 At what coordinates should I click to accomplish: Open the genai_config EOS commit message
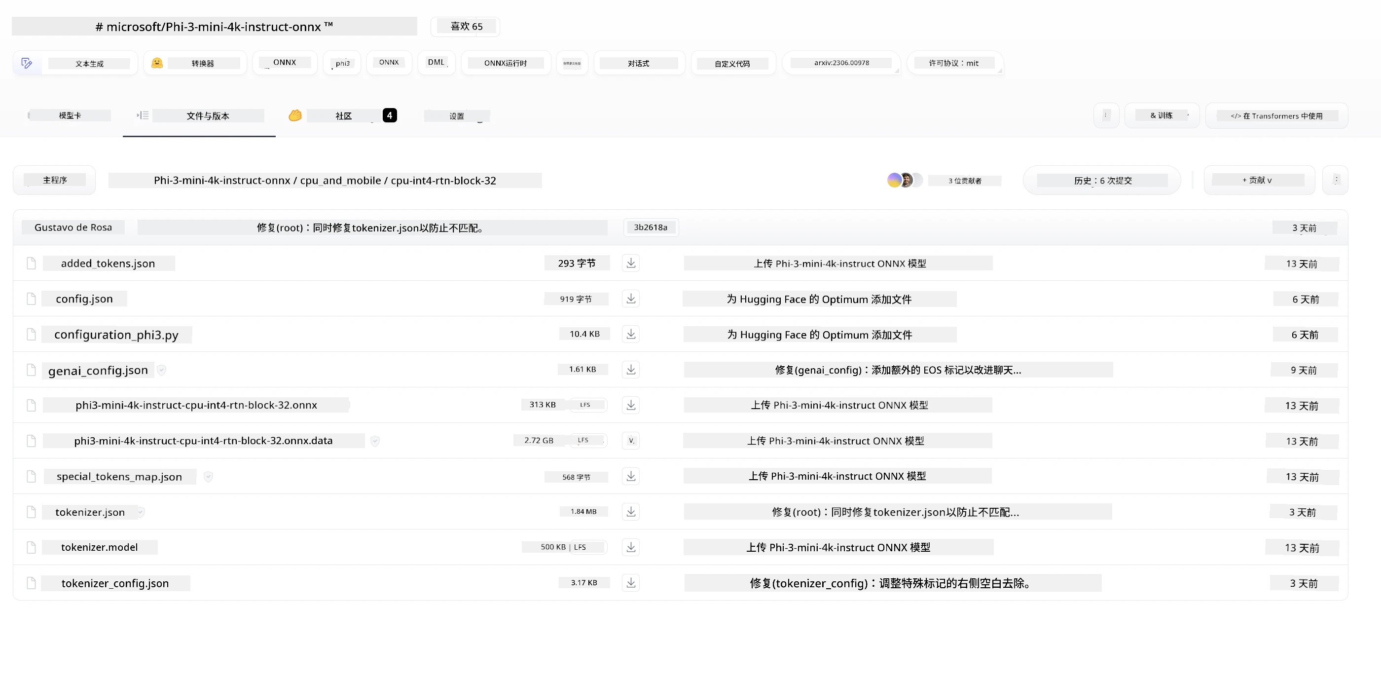tap(898, 370)
